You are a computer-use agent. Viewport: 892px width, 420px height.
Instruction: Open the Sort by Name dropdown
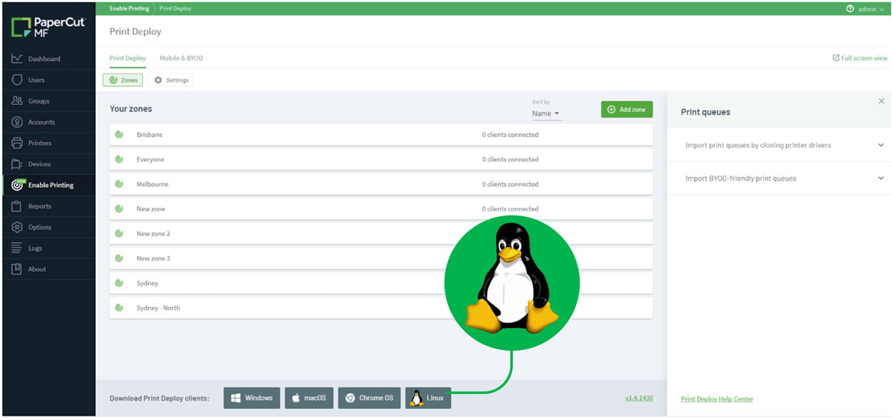tap(546, 114)
